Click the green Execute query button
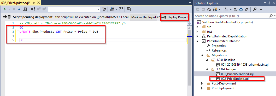The width and height of the screenshot is (276, 96). click(5, 9)
